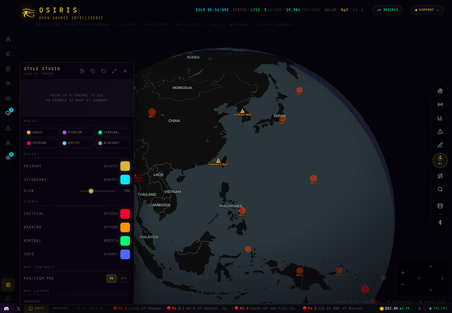Viewport: 452px width, 313px height.
Task: Pan the map left with the chevron
Action: tap(419, 278)
